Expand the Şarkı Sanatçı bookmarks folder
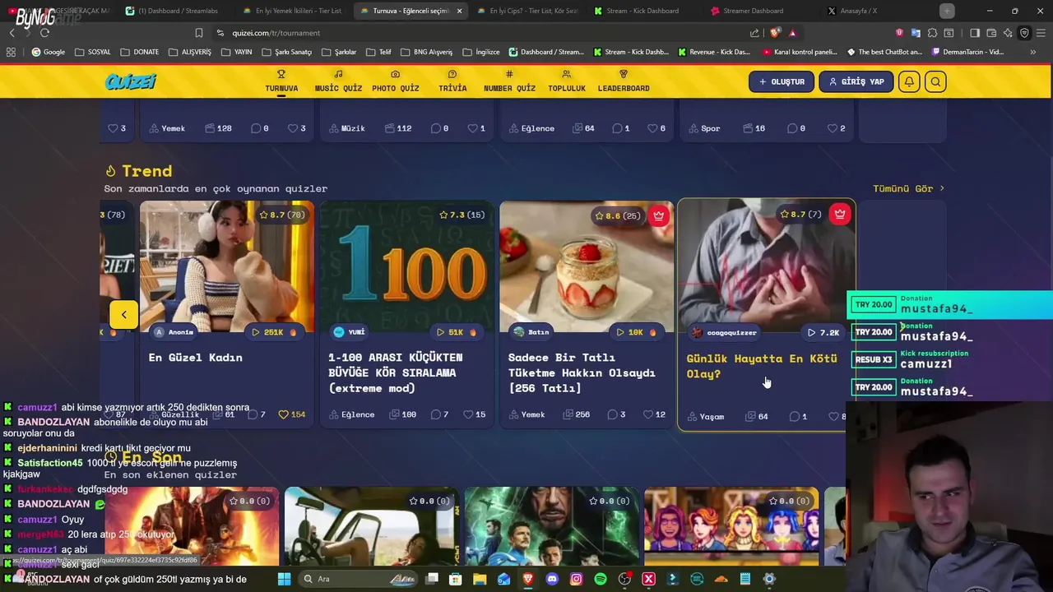Screen dimensions: 1053x592 tap(286, 52)
